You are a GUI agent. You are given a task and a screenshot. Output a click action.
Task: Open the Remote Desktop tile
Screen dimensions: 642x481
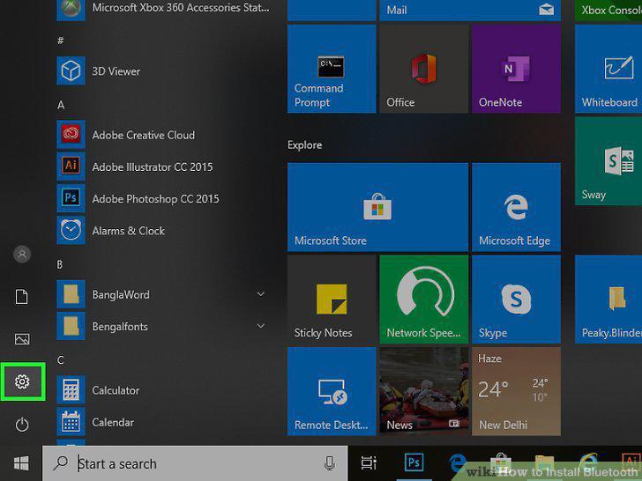click(x=332, y=391)
